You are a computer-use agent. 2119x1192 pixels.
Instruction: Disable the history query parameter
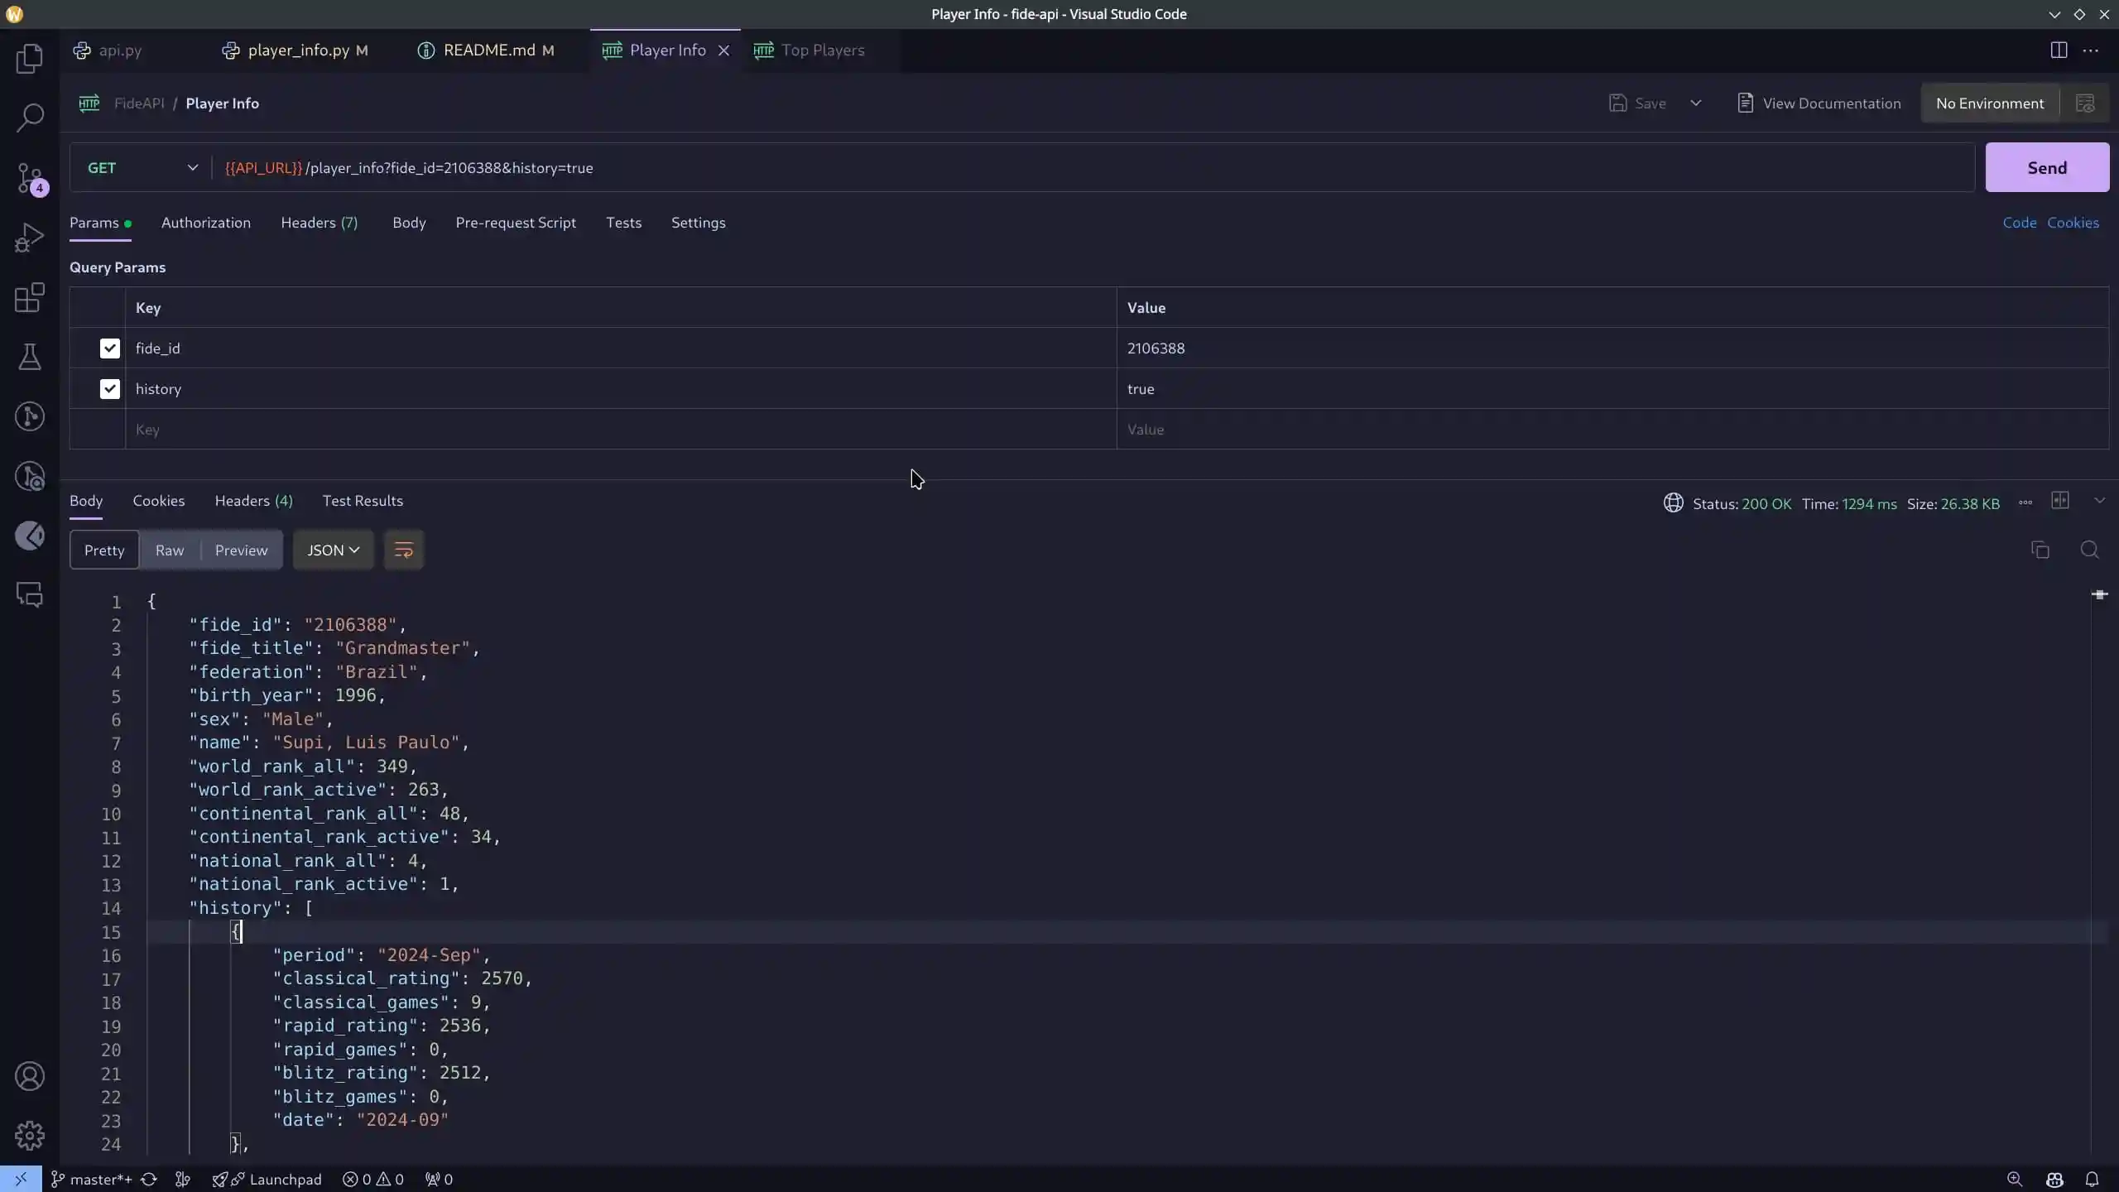[109, 388]
